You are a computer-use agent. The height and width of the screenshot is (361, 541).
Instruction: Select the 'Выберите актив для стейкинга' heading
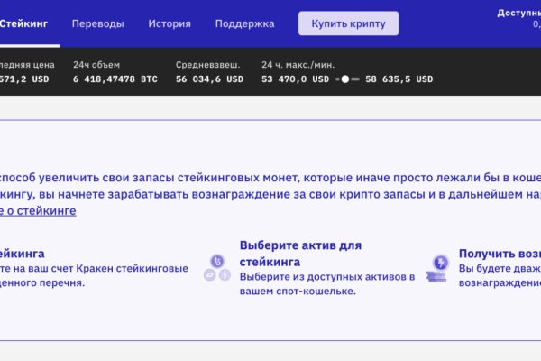click(x=299, y=253)
